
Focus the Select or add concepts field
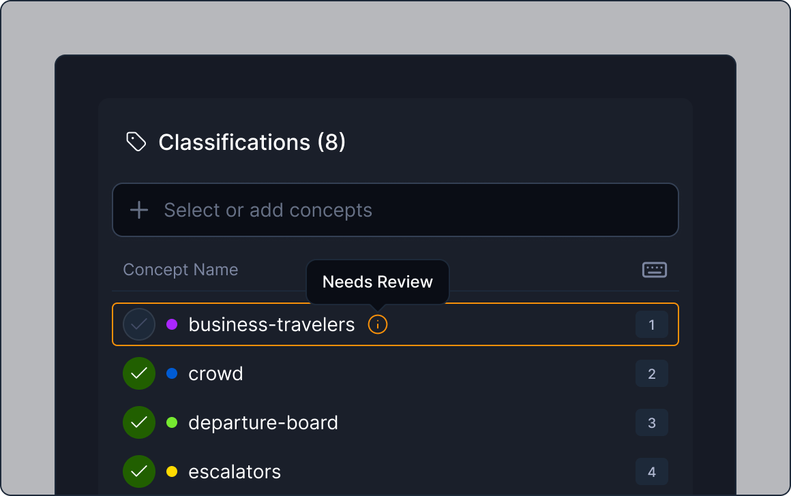tap(409, 210)
